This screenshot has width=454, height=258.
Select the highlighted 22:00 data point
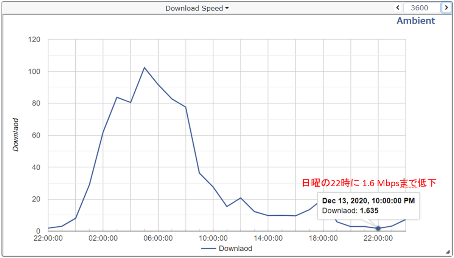(x=378, y=228)
